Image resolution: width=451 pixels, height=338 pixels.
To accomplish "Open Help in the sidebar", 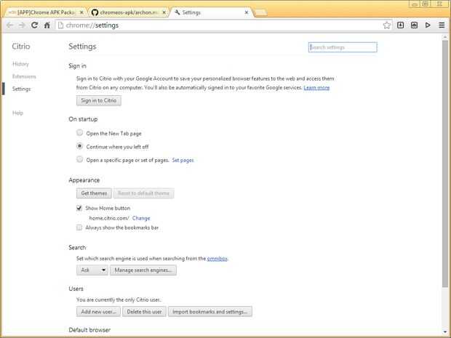I will (x=18, y=113).
